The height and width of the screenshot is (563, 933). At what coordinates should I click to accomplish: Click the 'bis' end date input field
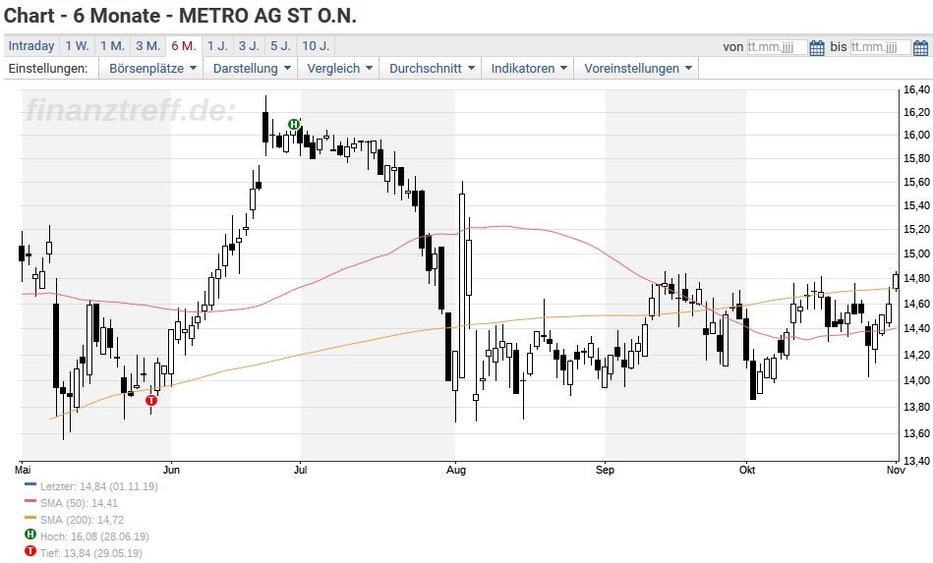coord(881,47)
